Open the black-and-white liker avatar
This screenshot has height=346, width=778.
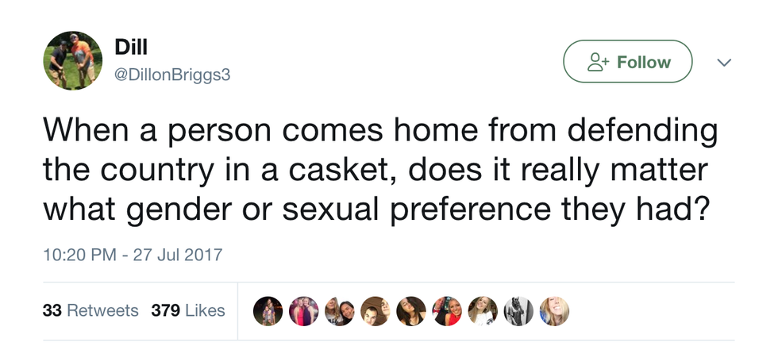[518, 311]
